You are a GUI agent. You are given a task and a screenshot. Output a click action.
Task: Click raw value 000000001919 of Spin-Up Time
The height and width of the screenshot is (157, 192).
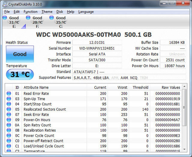(x=167, y=99)
